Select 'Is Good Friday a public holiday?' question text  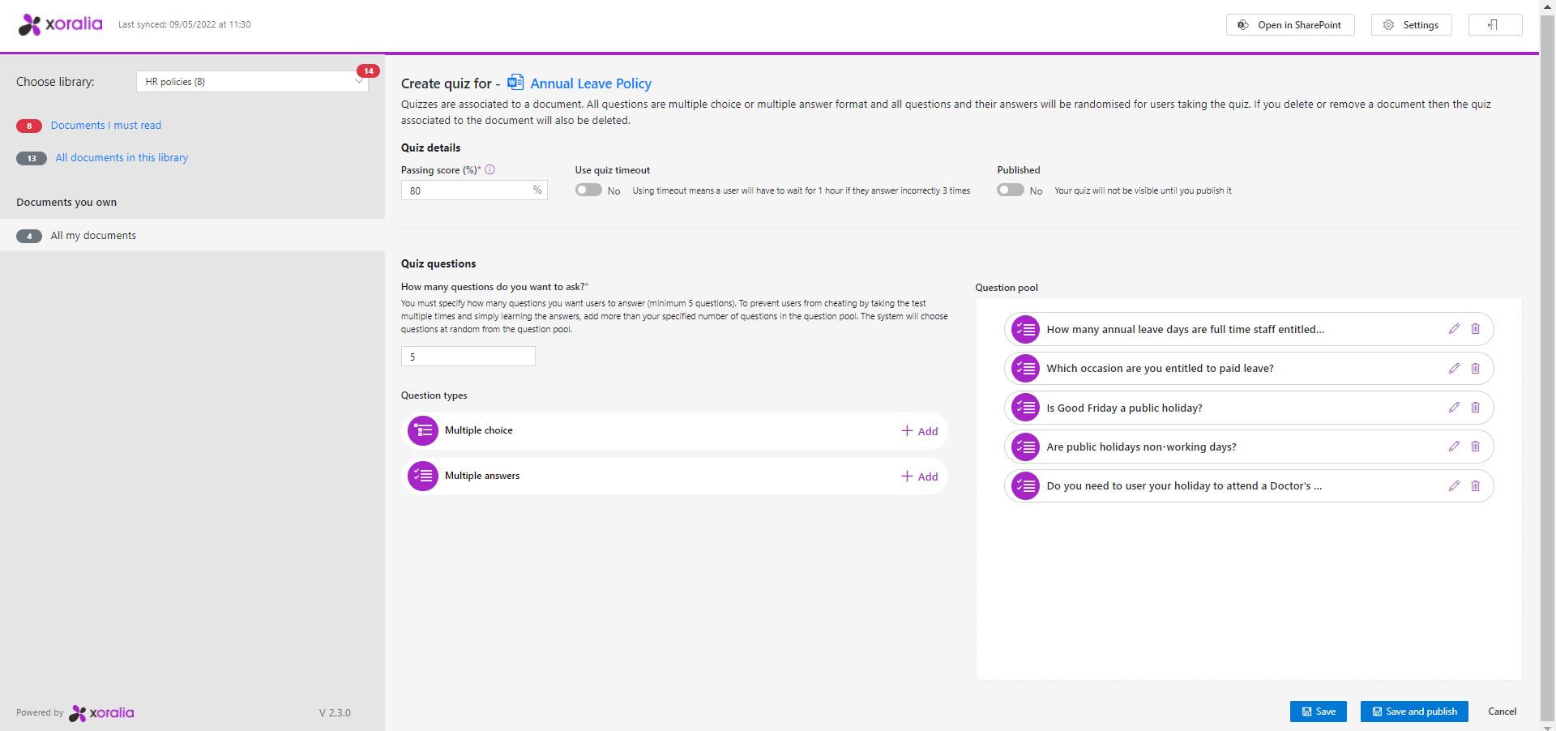click(1124, 408)
